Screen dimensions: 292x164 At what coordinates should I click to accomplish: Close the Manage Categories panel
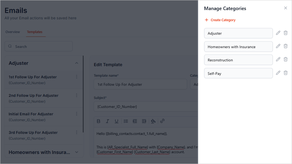(x=286, y=8)
